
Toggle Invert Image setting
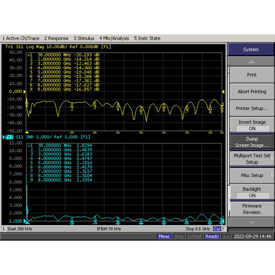click(251, 125)
